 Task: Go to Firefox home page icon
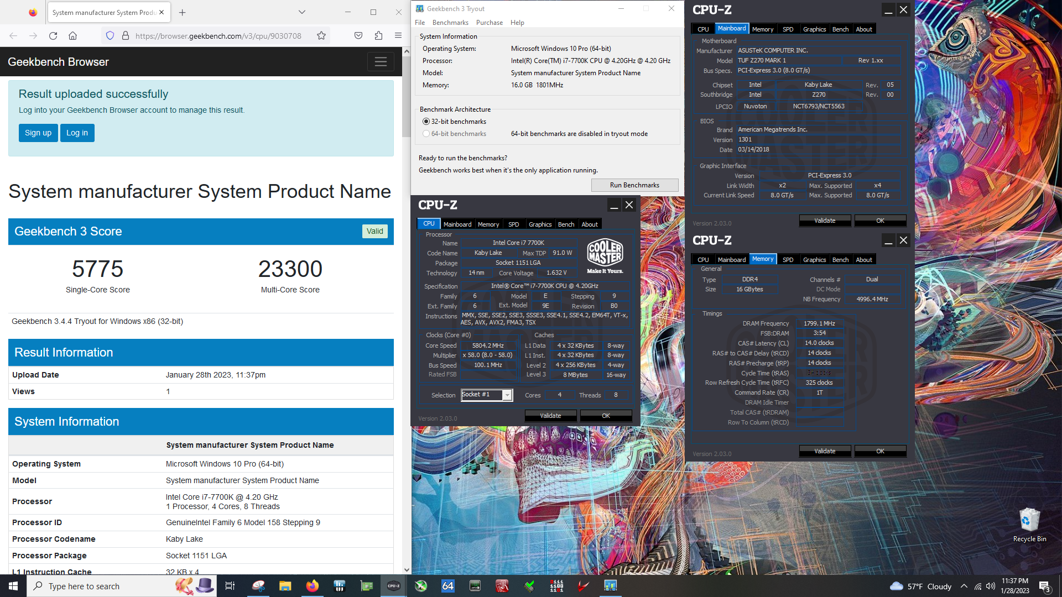(x=72, y=36)
